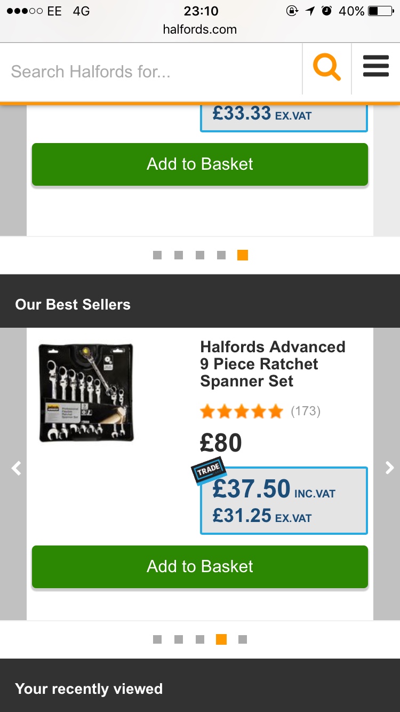Show previous best seller with left arrow
Image resolution: width=400 pixels, height=712 pixels.
pyautogui.click(x=17, y=468)
